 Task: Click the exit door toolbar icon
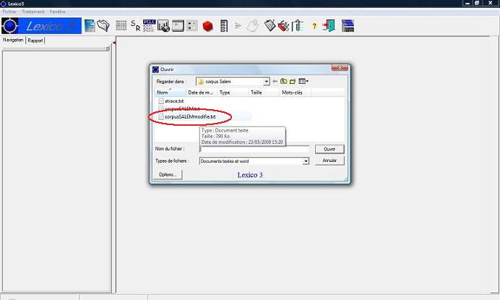pos(329,26)
